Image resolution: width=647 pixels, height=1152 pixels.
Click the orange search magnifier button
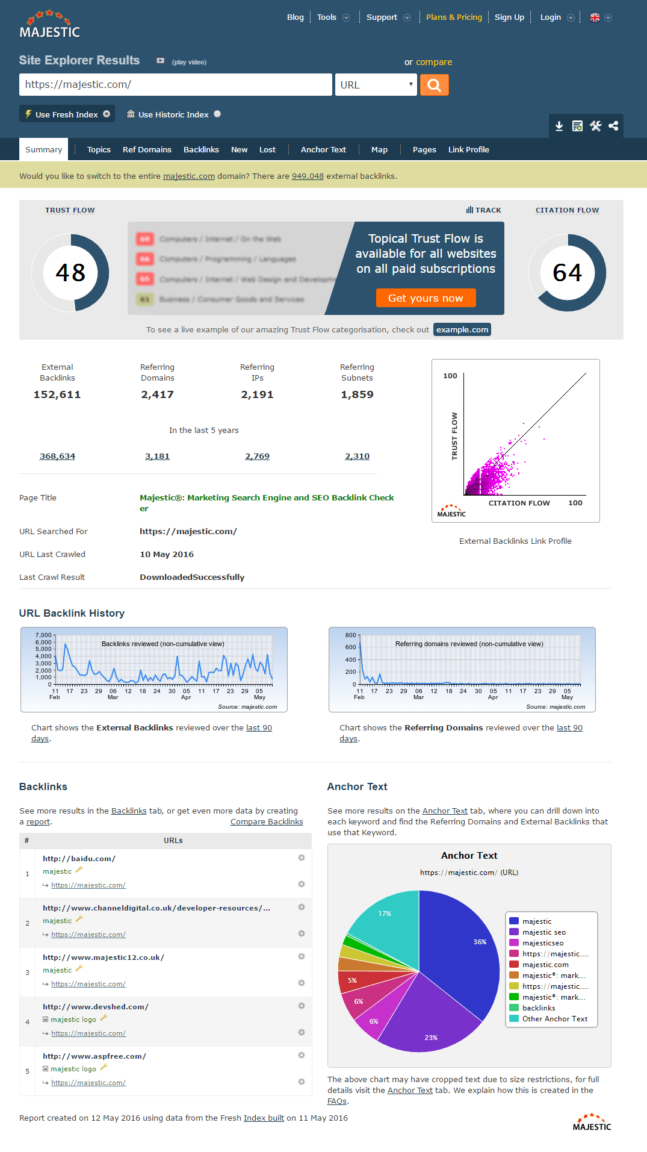435,85
